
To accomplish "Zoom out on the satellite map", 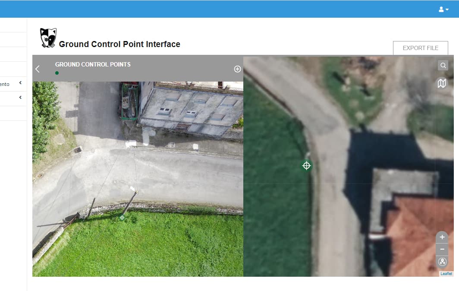I will coord(442,249).
